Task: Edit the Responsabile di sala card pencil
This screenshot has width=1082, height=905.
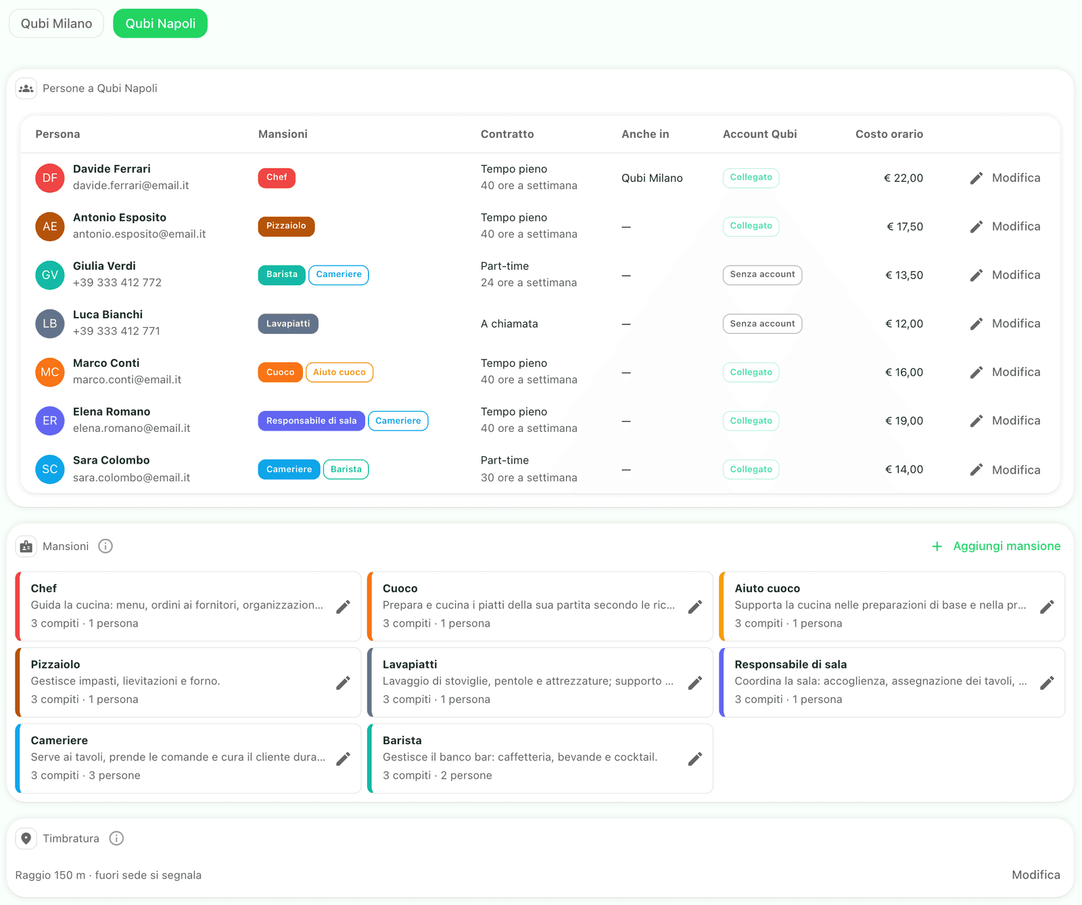Action: point(1047,683)
